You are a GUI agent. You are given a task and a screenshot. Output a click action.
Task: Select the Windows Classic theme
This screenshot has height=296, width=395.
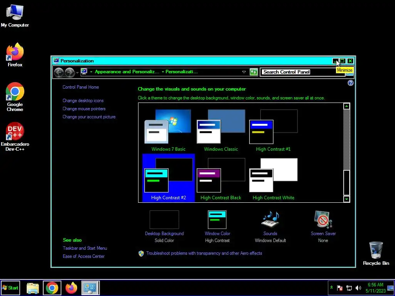(221, 130)
